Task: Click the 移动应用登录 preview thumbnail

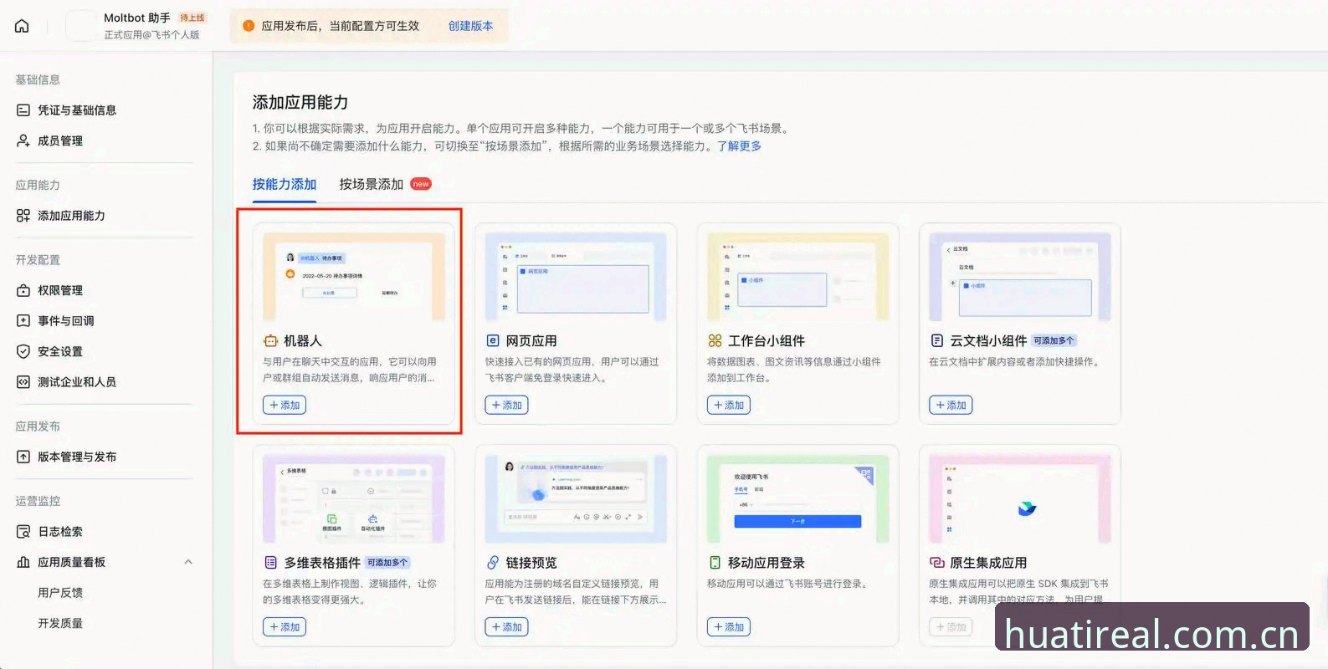Action: point(798,499)
